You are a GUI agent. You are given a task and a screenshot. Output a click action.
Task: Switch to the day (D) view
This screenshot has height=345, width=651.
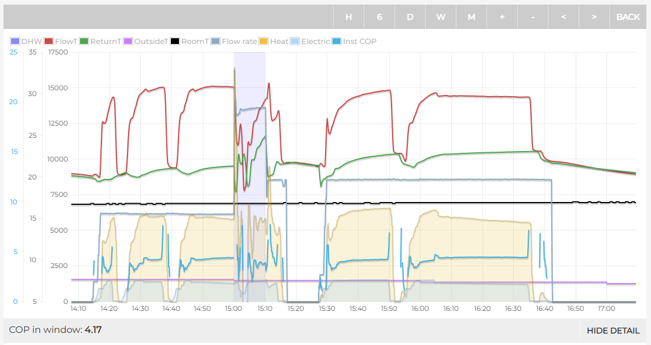tap(410, 17)
